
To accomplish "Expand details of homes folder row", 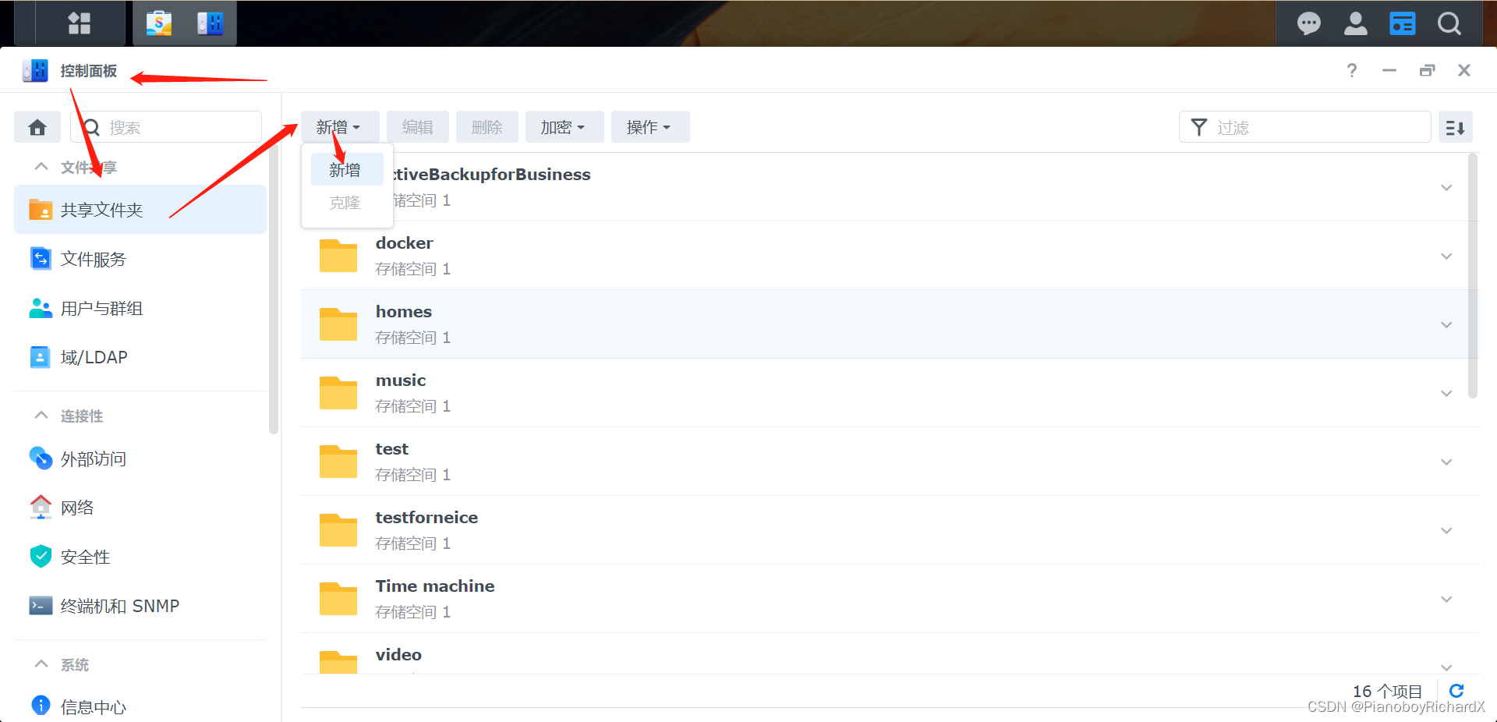I will pos(1446,324).
